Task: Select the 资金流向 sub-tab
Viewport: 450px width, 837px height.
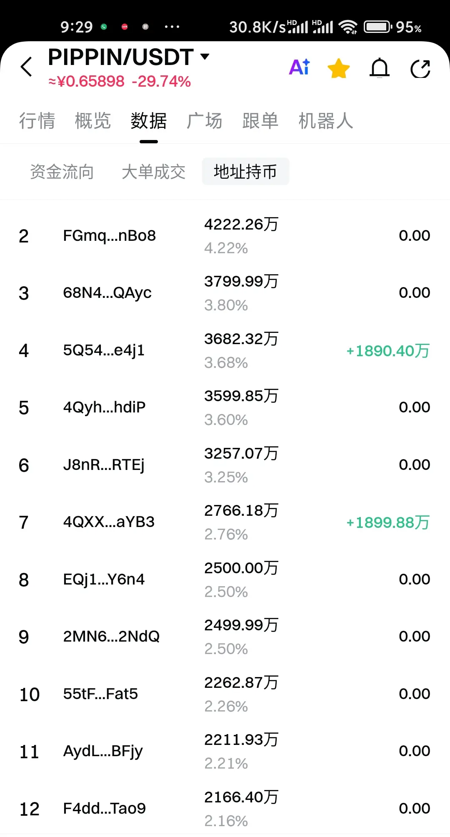Action: pyautogui.click(x=62, y=172)
